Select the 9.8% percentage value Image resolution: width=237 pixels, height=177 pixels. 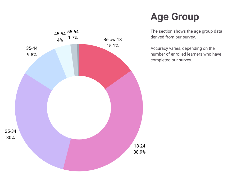click(31, 55)
